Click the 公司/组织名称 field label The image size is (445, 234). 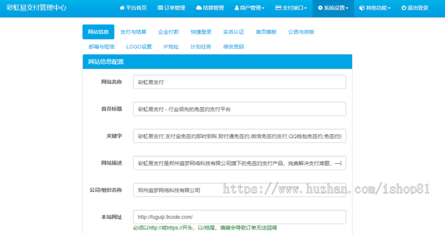[106, 189]
